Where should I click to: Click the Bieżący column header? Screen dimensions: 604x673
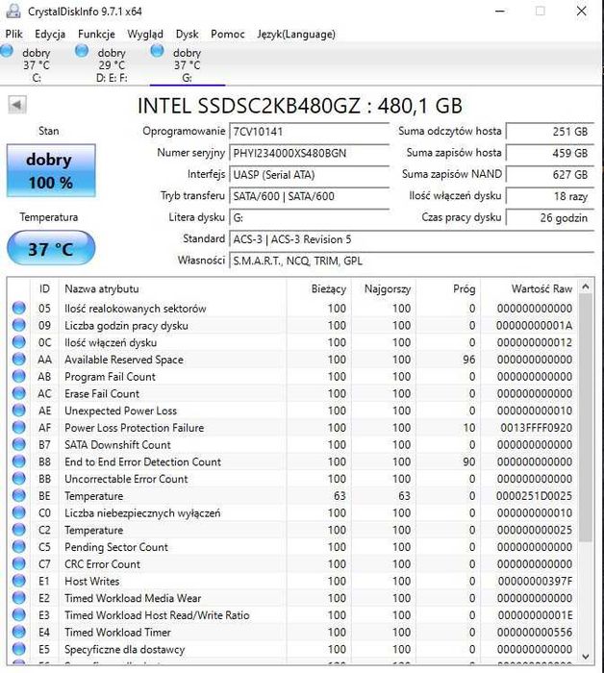pyautogui.click(x=319, y=288)
